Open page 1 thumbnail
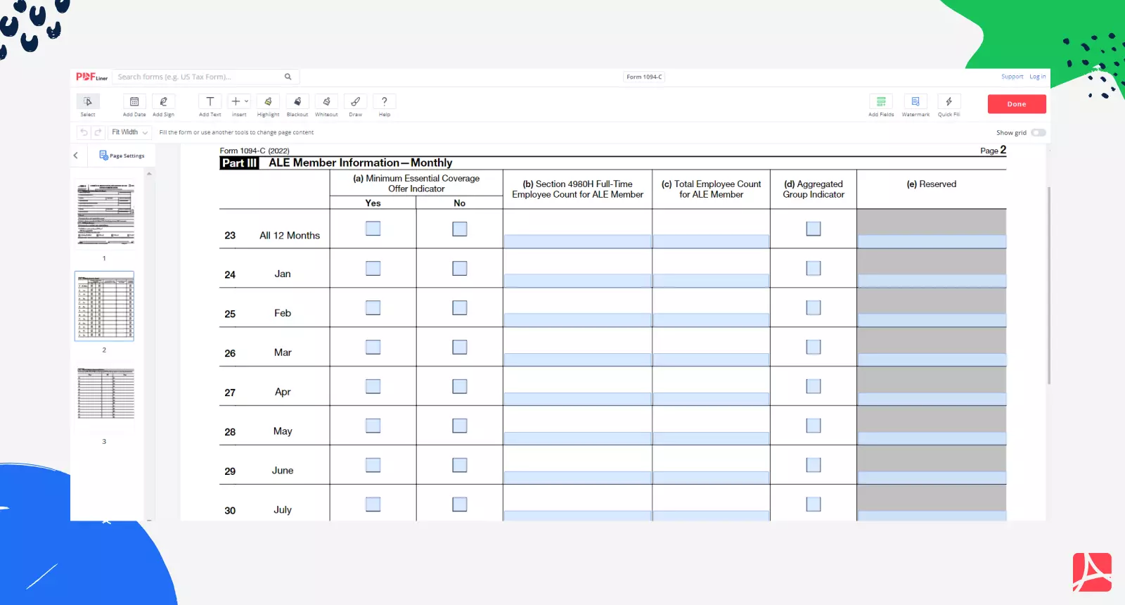The width and height of the screenshot is (1125, 605). click(x=105, y=213)
